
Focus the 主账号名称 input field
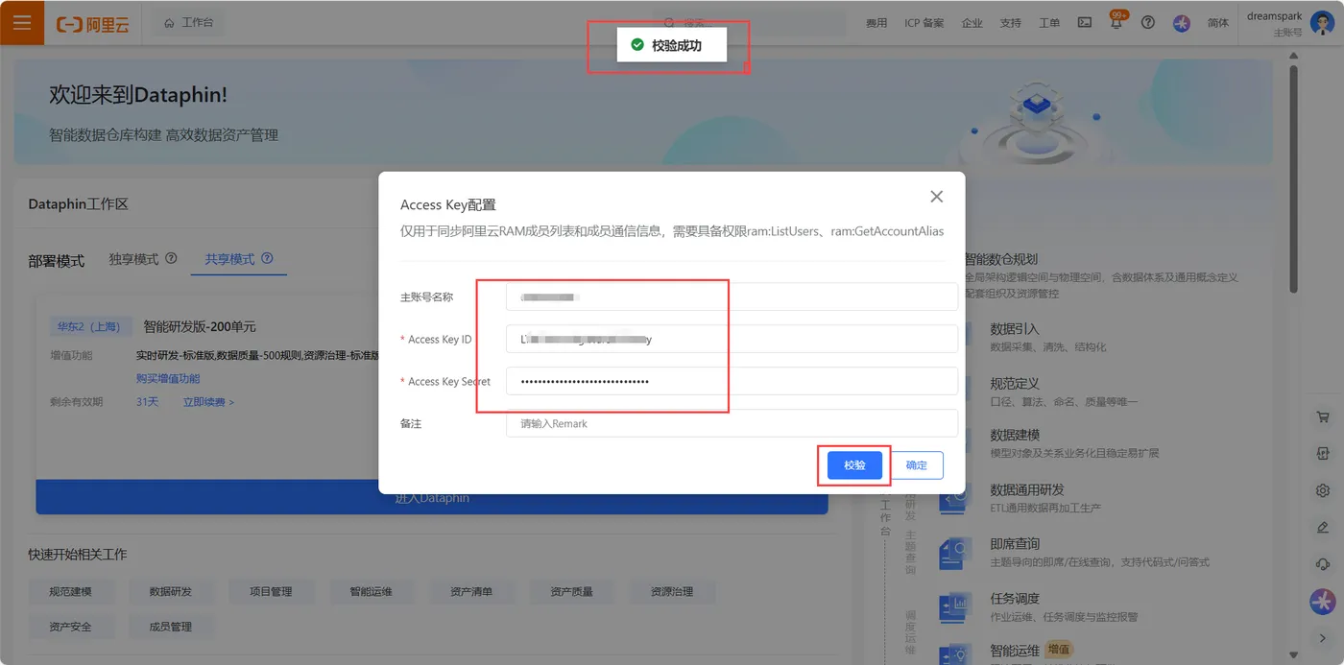pyautogui.click(x=732, y=297)
